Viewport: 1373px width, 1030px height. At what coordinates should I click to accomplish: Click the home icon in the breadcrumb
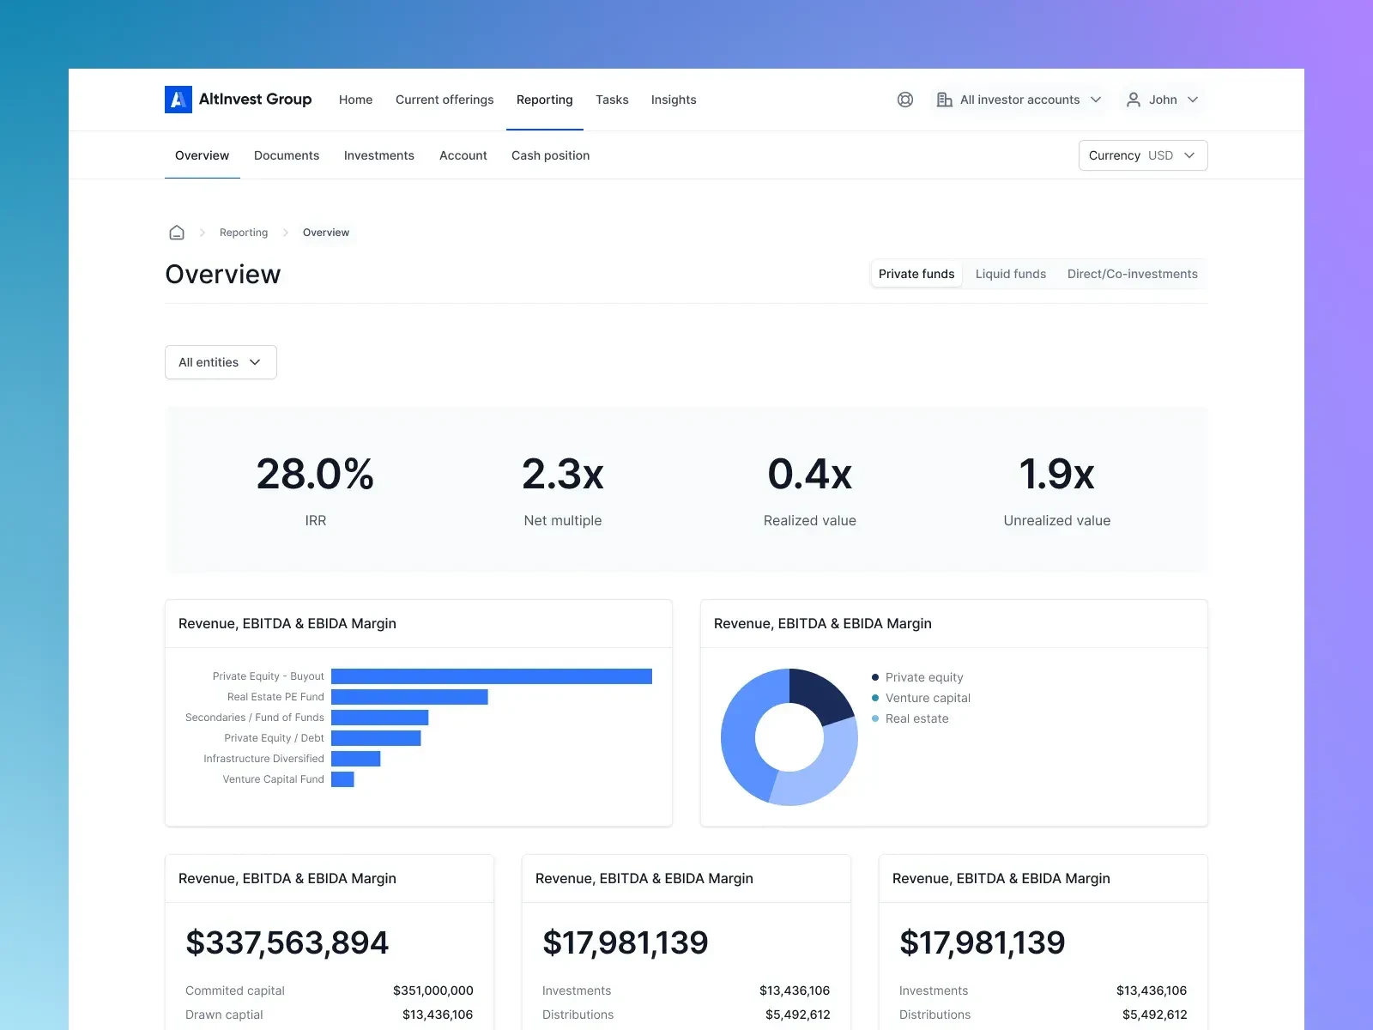pos(177,232)
